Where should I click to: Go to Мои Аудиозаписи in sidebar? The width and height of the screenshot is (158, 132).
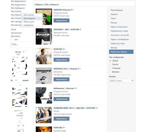pos(19,5)
